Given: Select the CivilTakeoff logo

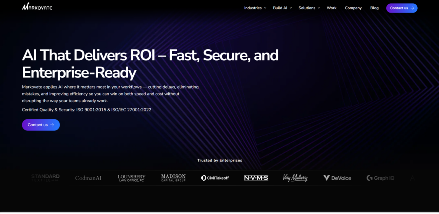Looking at the screenshot, I should pyautogui.click(x=215, y=178).
